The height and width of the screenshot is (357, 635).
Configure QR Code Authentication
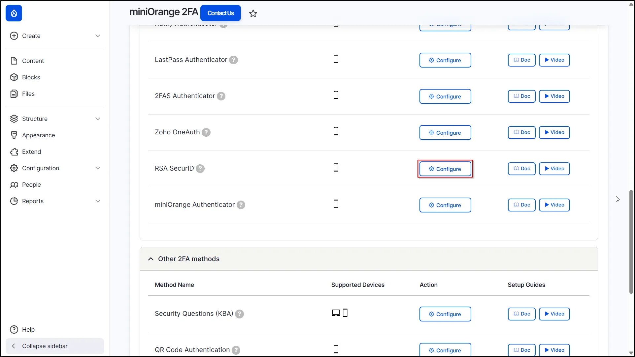click(x=445, y=350)
